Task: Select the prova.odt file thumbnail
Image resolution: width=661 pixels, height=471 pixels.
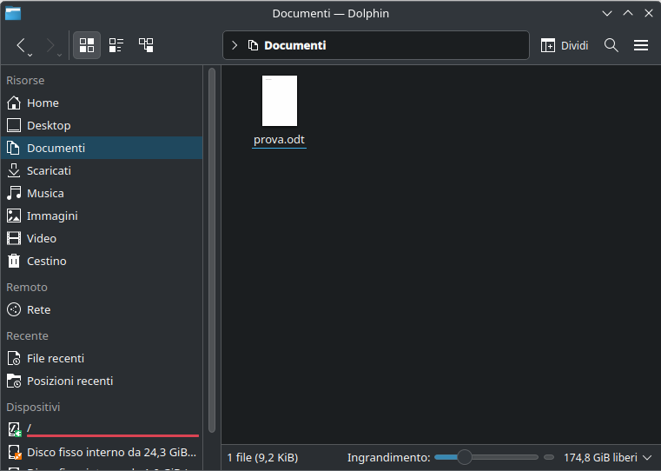Action: tap(280, 101)
